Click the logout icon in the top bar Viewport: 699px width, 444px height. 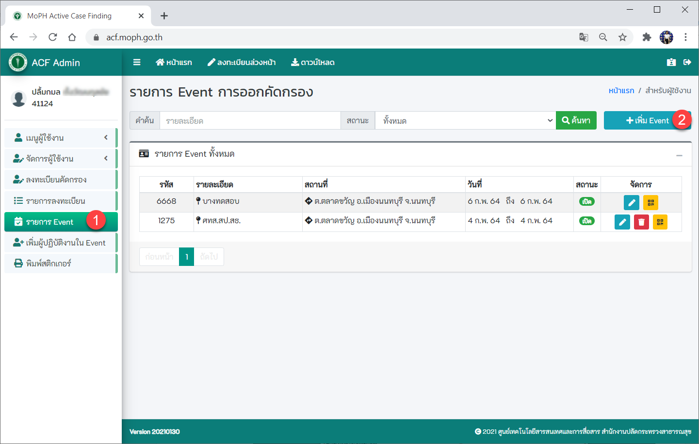pyautogui.click(x=687, y=62)
